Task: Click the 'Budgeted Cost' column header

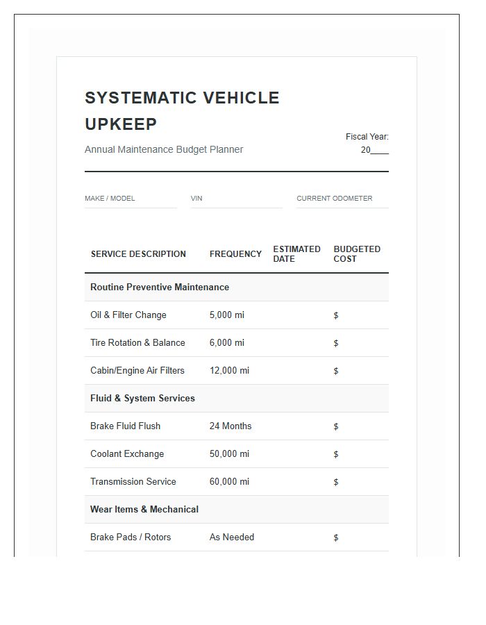Action: [357, 254]
